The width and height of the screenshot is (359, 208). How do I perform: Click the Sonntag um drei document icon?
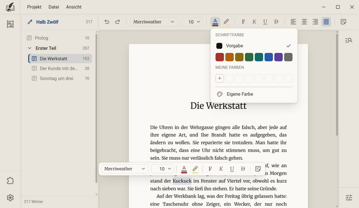click(x=34, y=78)
